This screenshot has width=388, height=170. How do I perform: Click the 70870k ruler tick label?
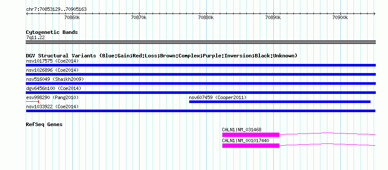click(x=139, y=18)
